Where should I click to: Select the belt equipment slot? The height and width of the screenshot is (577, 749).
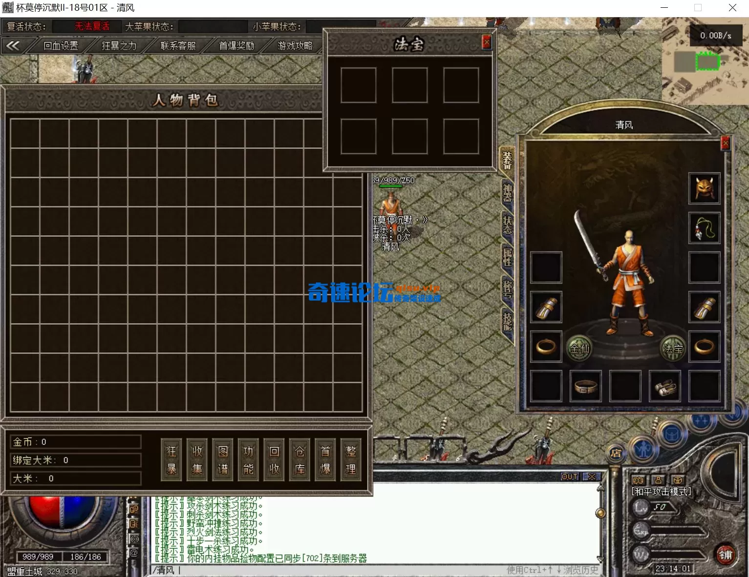586,386
